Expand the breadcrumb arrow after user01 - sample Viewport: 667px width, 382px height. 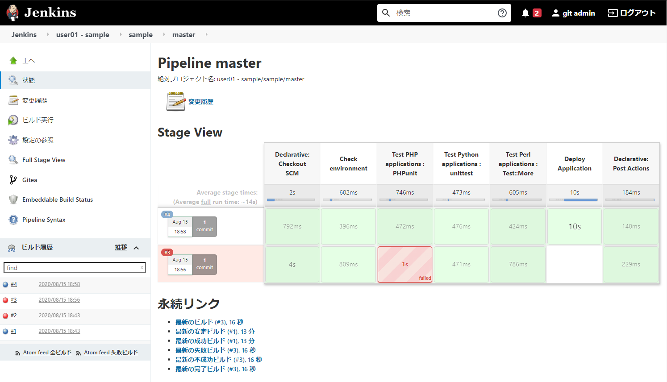pos(121,34)
